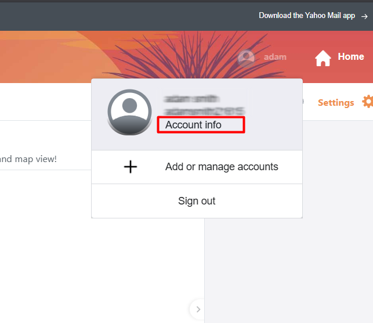The image size is (373, 323).
Task: Toggle the account dropdown via the adam username
Action: pos(275,58)
